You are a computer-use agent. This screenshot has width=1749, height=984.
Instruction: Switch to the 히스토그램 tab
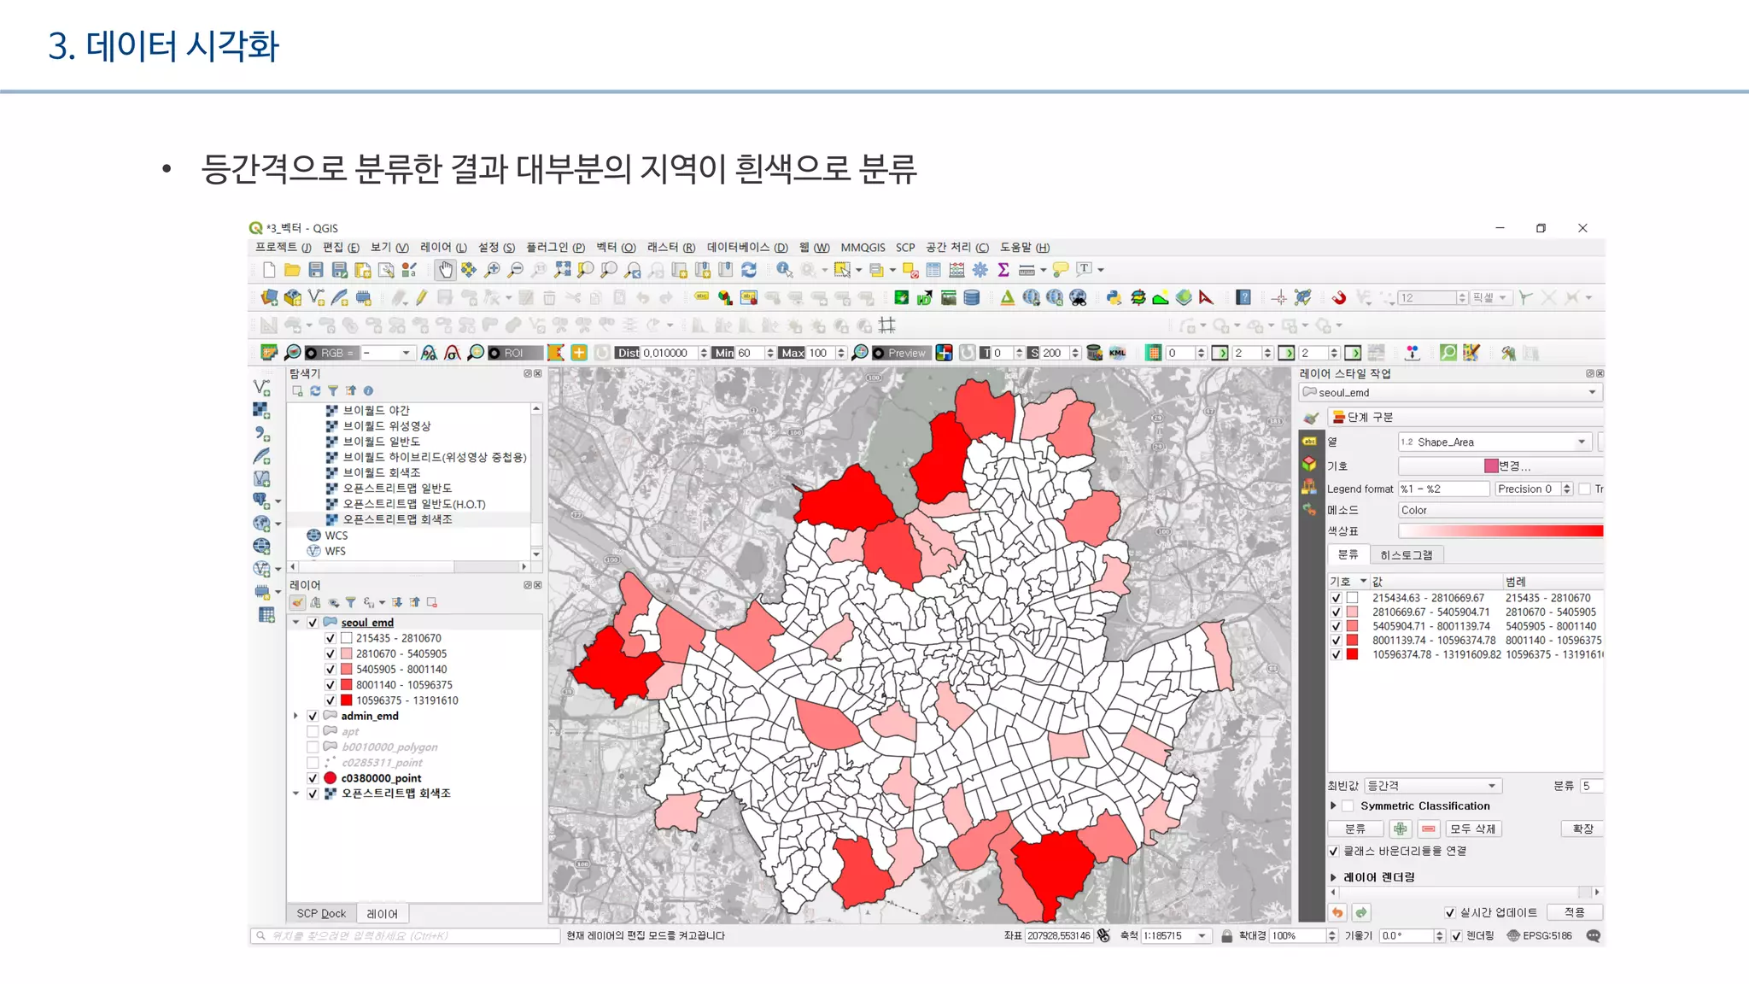click(x=1407, y=555)
